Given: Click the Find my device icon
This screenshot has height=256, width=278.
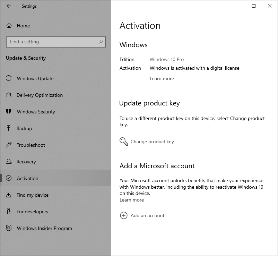Looking at the screenshot, I should [x=9, y=195].
